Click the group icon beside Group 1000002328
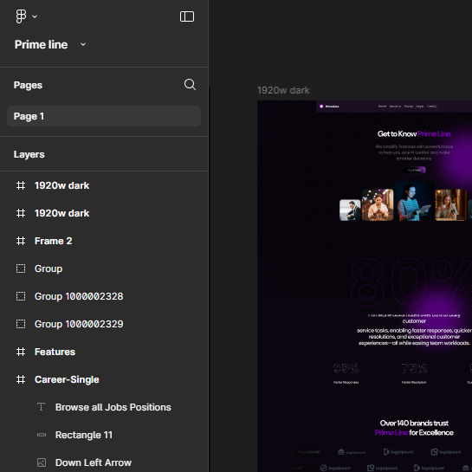Viewport: 472px width, 472px height. tap(21, 296)
